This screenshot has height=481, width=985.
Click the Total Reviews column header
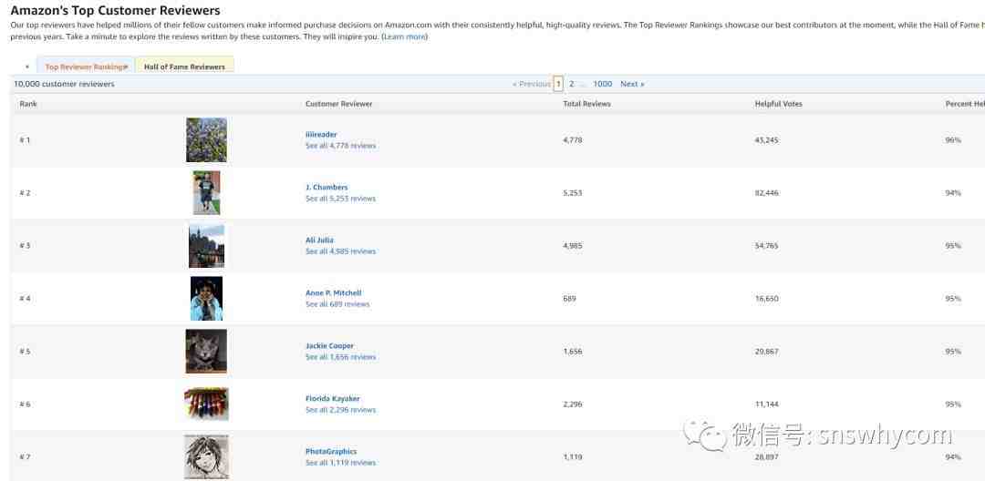586,104
